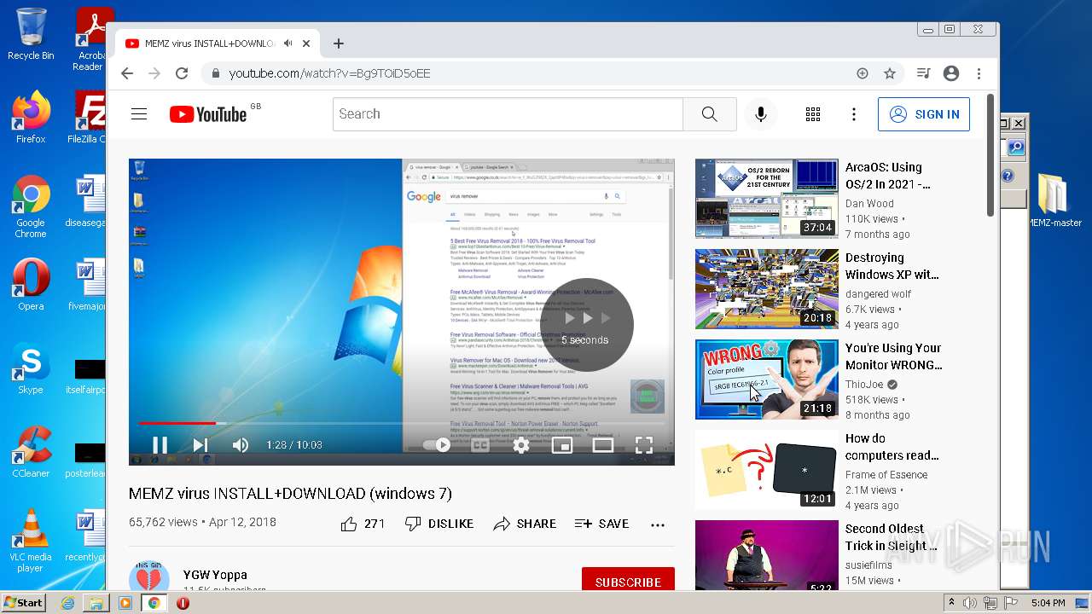Open Opera desktop shortcut
The width and height of the screenshot is (1092, 614).
coord(31,285)
